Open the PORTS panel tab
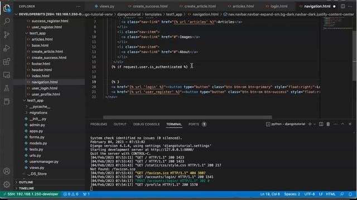The image size is (357, 200). (194, 124)
